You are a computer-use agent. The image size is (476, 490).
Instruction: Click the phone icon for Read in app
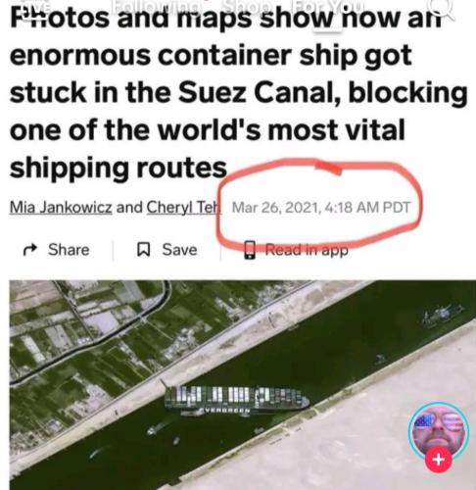click(250, 250)
